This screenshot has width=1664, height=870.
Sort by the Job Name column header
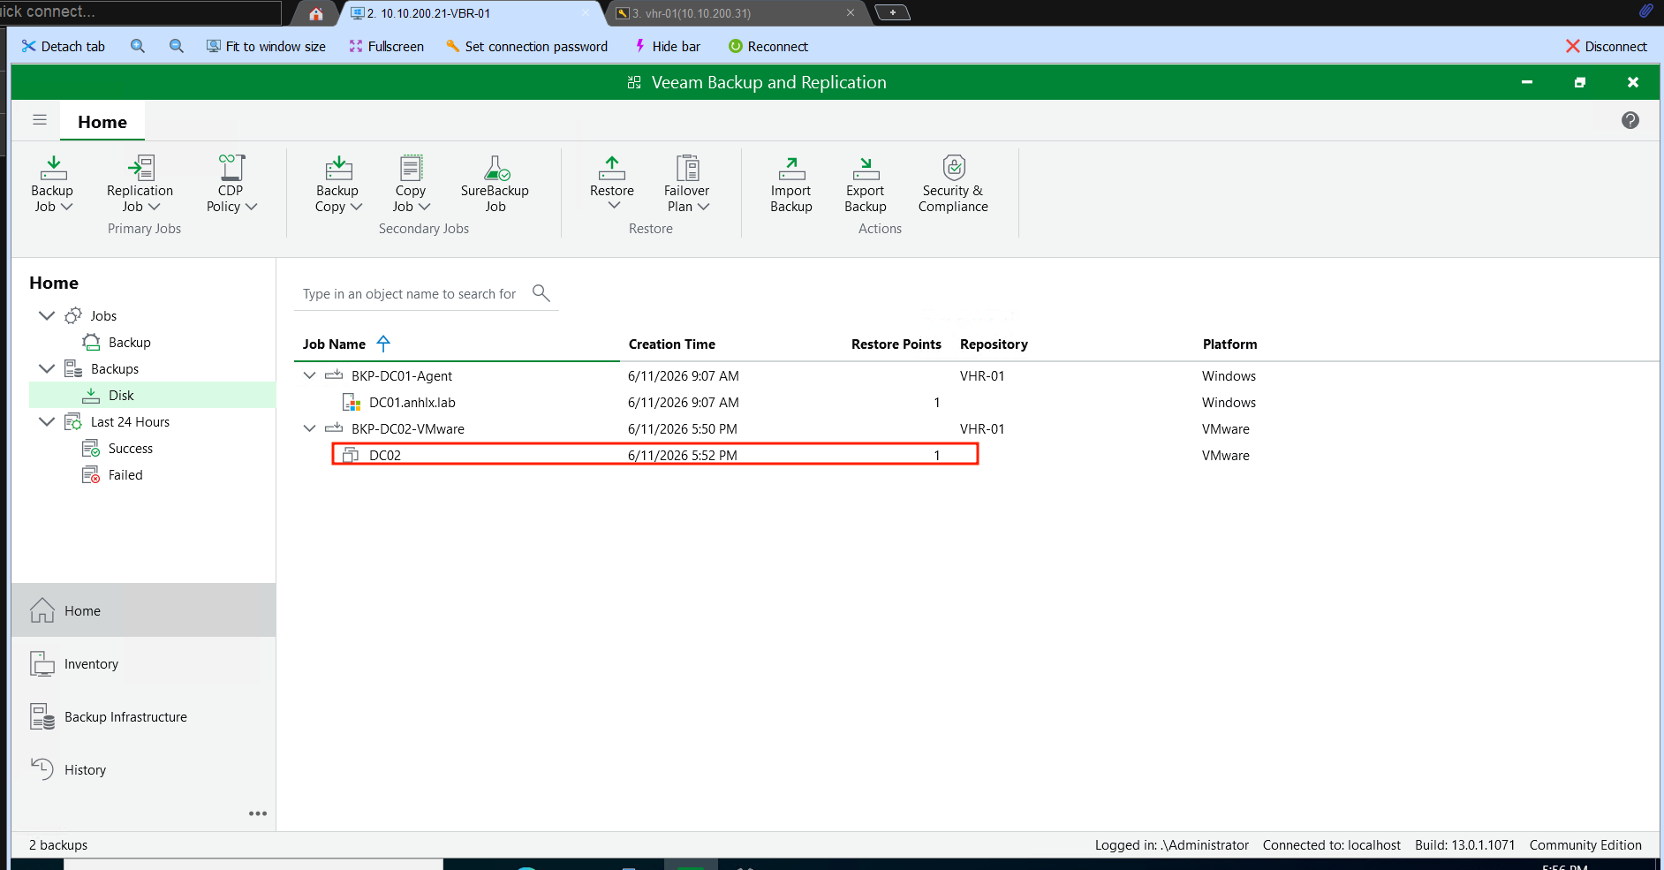coord(334,344)
